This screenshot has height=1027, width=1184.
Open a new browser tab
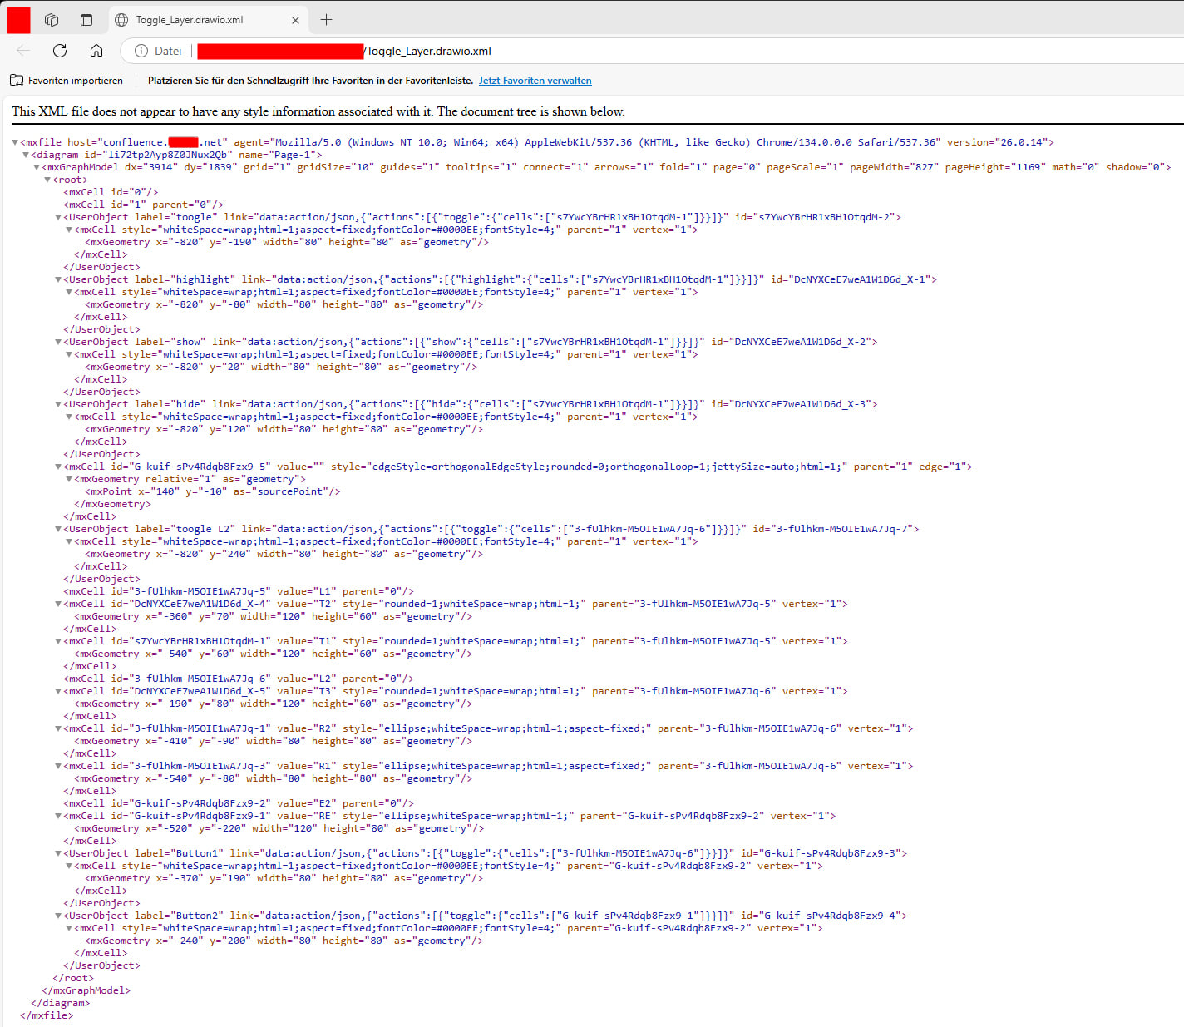coord(326,20)
